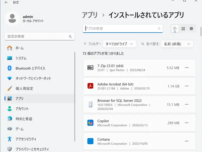Click the sidebar navigation scrollbar

pyautogui.click(x=75, y=97)
